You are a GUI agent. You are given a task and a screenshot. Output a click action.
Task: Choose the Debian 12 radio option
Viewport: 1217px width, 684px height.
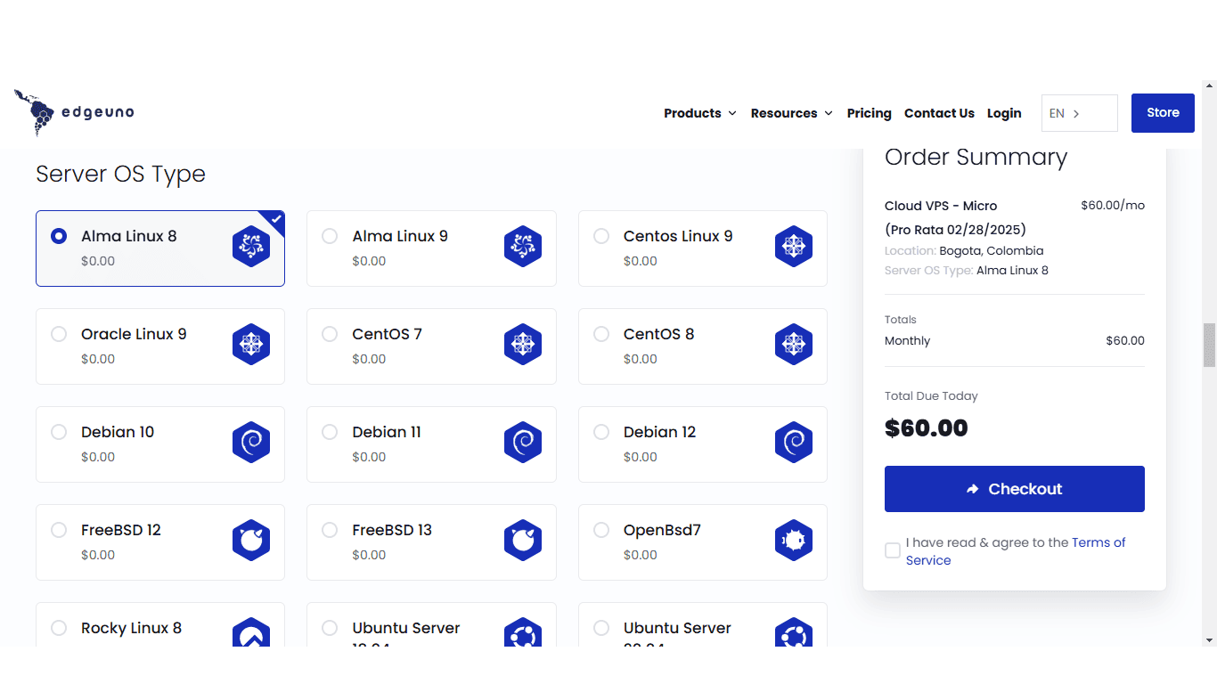pos(601,432)
